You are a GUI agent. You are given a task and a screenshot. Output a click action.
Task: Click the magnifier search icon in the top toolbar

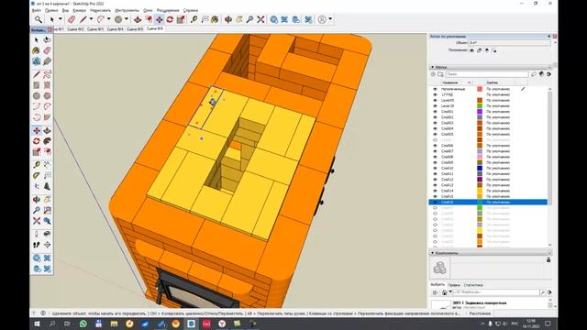pyautogui.click(x=39, y=19)
